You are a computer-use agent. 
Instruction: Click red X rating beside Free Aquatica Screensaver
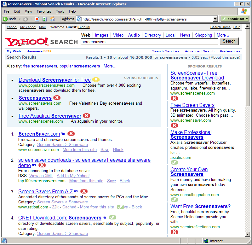[87, 115]
